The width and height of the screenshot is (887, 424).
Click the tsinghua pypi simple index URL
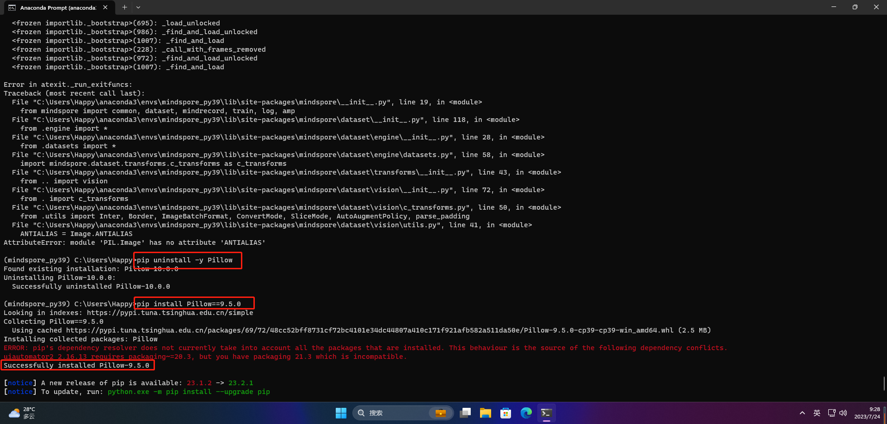click(x=170, y=313)
